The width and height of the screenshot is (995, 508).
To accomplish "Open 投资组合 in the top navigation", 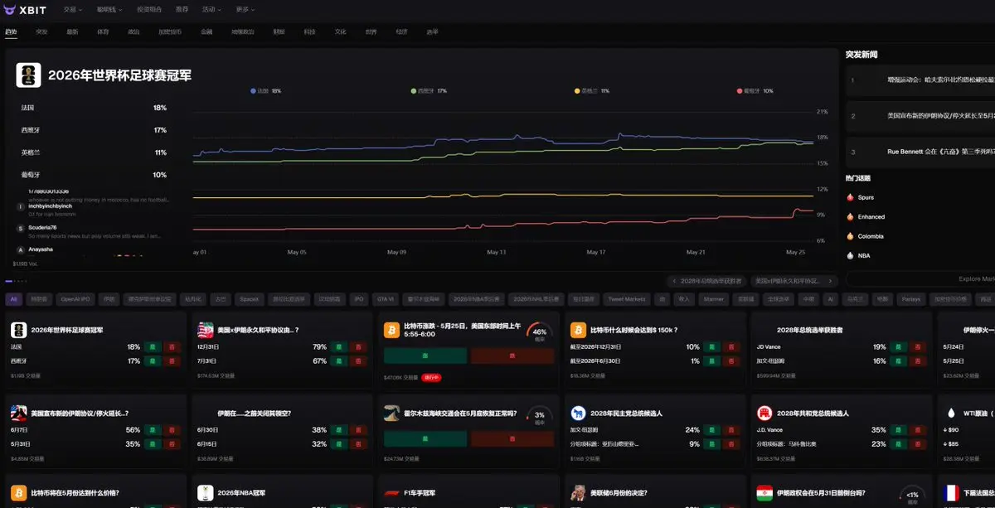I will (149, 10).
